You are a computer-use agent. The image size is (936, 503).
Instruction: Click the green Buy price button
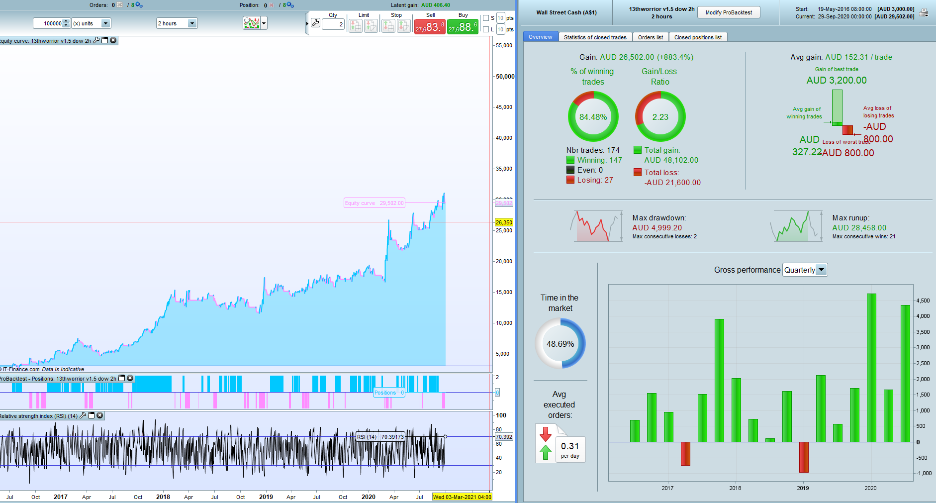(x=463, y=26)
